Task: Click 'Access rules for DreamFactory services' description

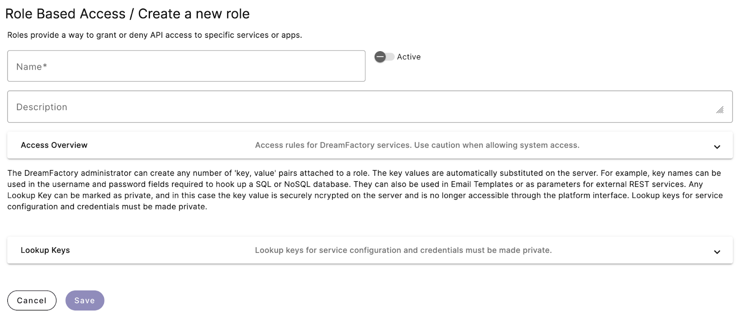Action: (417, 145)
